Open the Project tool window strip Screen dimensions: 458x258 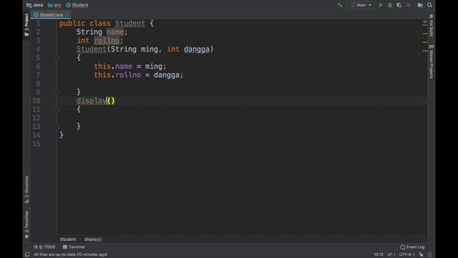click(26, 25)
